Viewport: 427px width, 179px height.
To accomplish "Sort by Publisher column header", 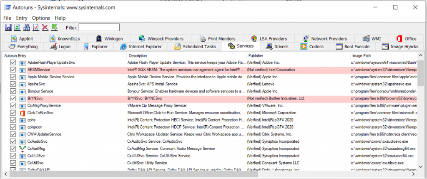I will [x=298, y=56].
